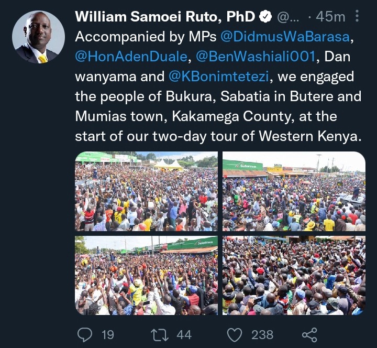377x348 pixels.
Task: Like the tweet with heart icon
Action: 235,335
